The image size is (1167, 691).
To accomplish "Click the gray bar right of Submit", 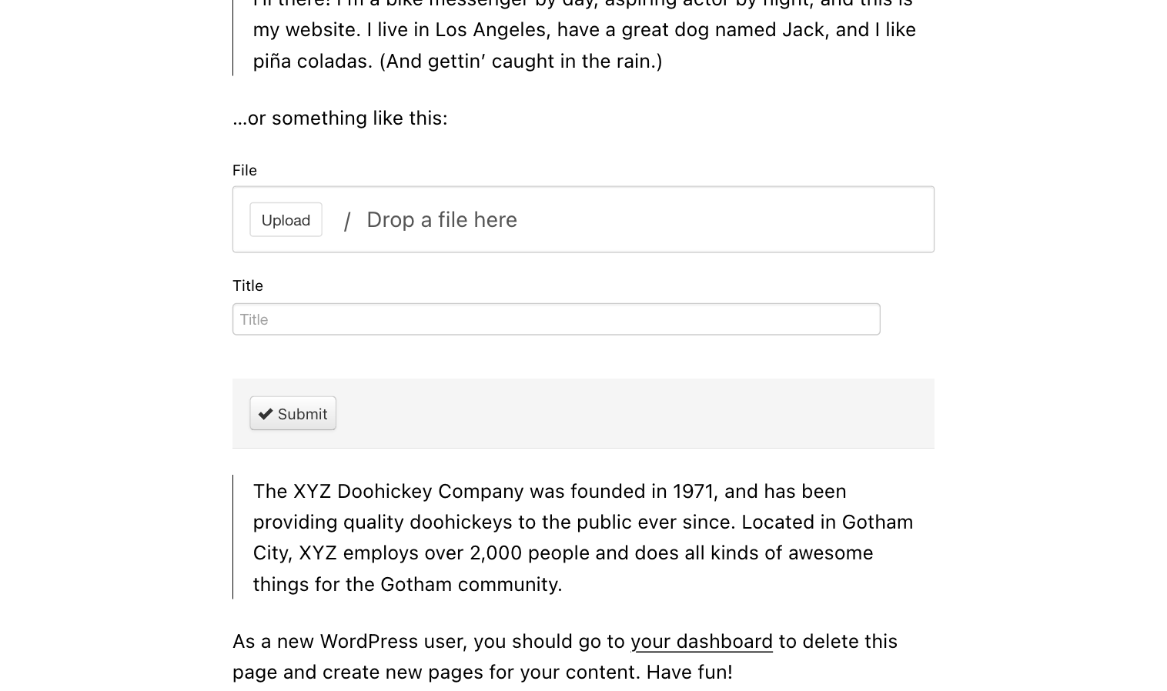I will (x=634, y=413).
